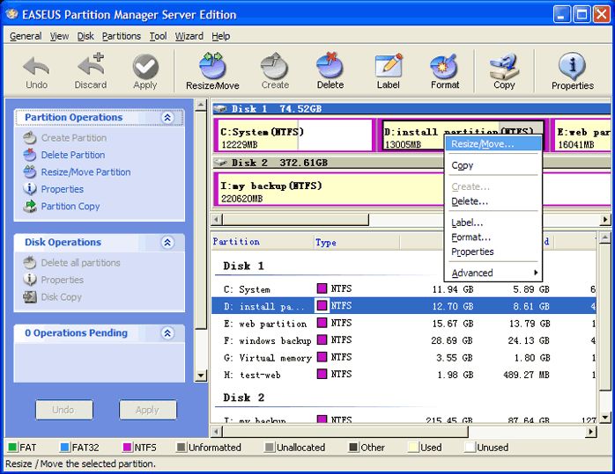Open the Partitions menu
Screen dimensions: 615x474
[122, 36]
